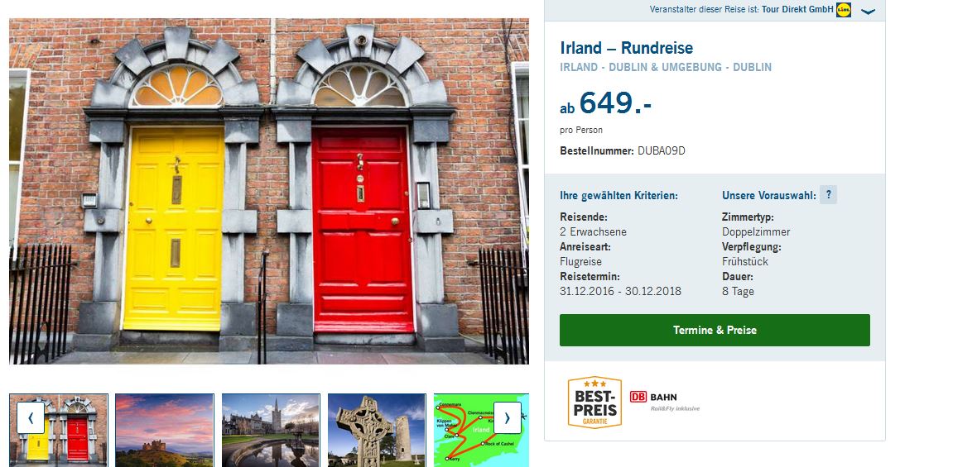This screenshot has height=467, width=953.
Task: Select the Ireland route map thumbnail
Action: coord(481,430)
